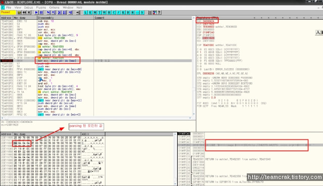This screenshot has width=323, height=186.
Task: Click the disassembly horizontal scroll-right arrow
Action: point(190,118)
